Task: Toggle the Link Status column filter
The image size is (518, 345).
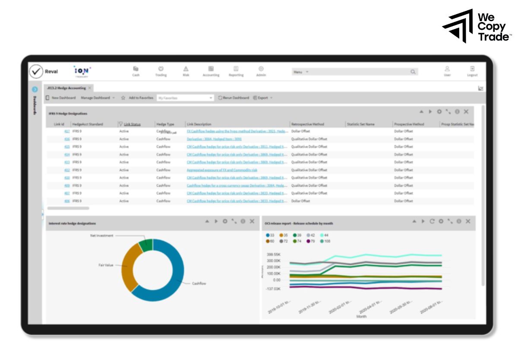Action: [x=121, y=124]
